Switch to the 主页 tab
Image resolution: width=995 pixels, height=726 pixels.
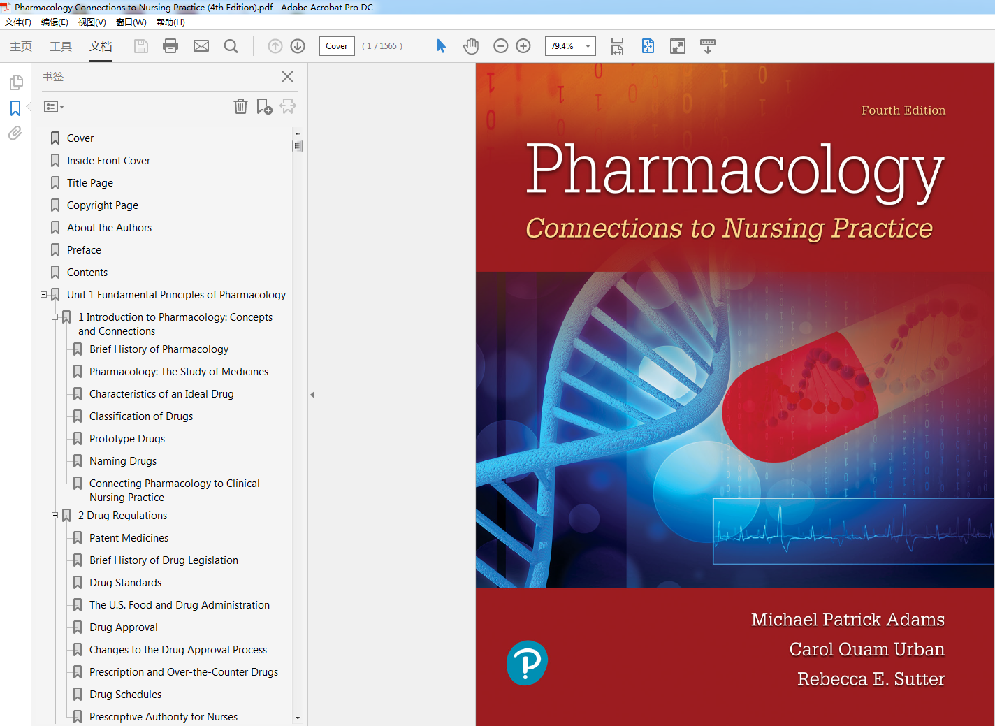(21, 46)
